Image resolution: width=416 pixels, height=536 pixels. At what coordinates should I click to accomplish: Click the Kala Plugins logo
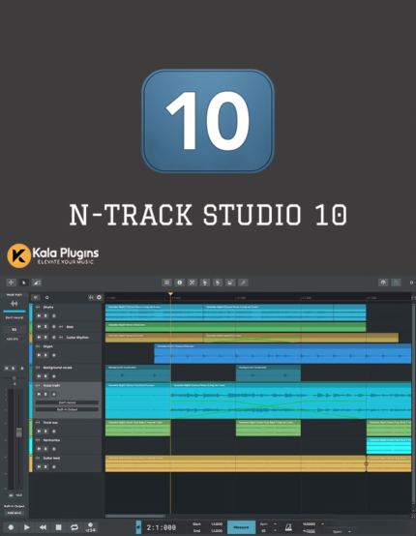(x=53, y=255)
